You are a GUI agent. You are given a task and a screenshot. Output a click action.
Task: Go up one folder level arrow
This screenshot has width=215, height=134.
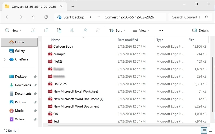(33, 17)
